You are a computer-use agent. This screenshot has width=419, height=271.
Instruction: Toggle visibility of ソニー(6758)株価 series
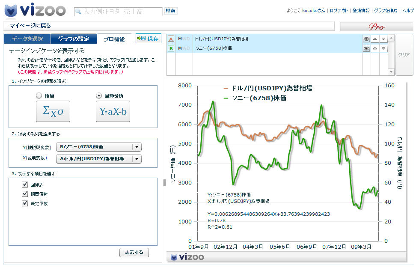coord(366,49)
